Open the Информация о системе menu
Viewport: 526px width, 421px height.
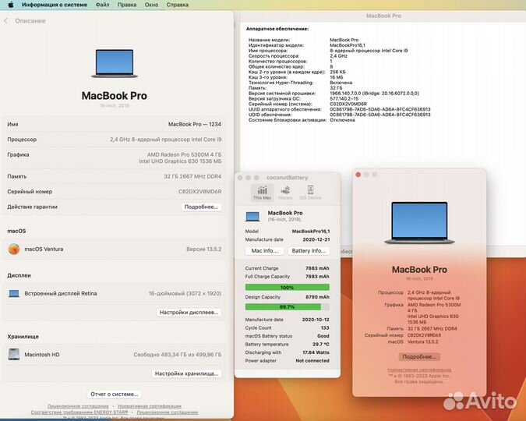pyautogui.click(x=55, y=5)
